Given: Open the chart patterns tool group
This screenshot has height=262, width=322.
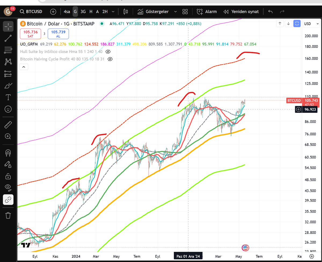Looking at the screenshot, I should point(8,62).
